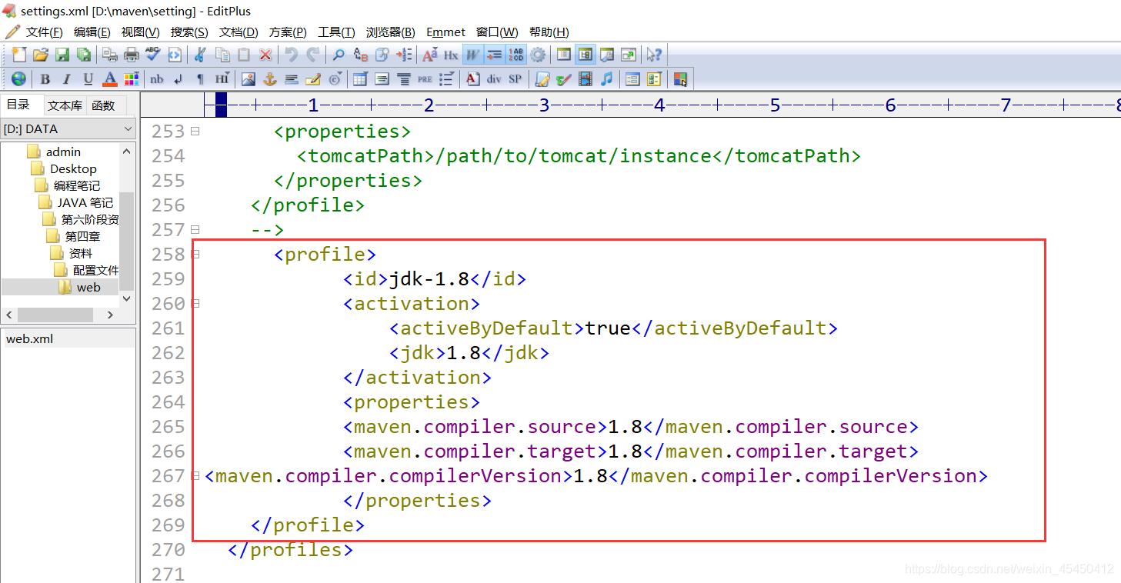Open the Replace tool
The height and width of the screenshot is (583, 1121).
(360, 55)
